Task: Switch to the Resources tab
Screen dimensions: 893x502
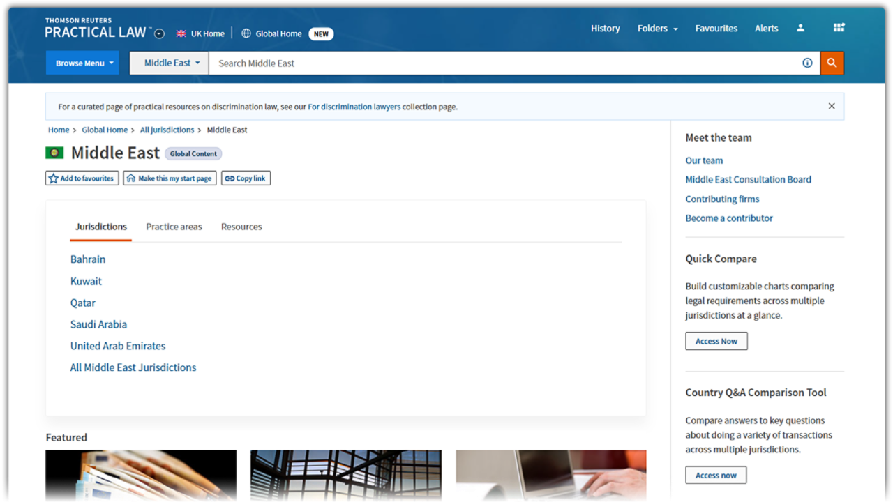Action: click(241, 227)
